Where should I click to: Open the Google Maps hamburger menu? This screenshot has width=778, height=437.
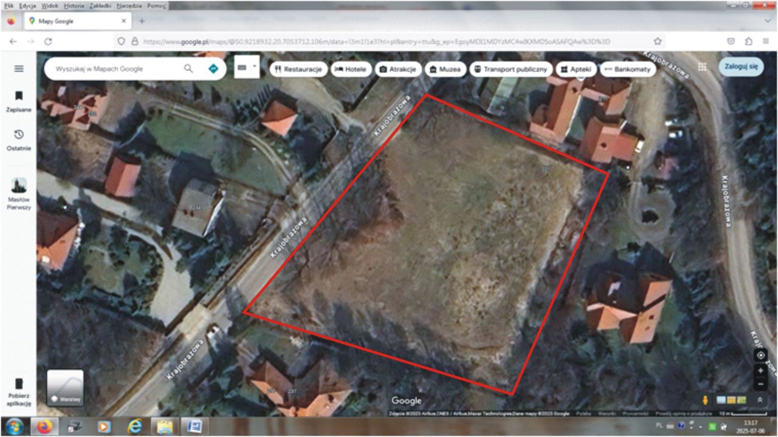click(x=19, y=69)
